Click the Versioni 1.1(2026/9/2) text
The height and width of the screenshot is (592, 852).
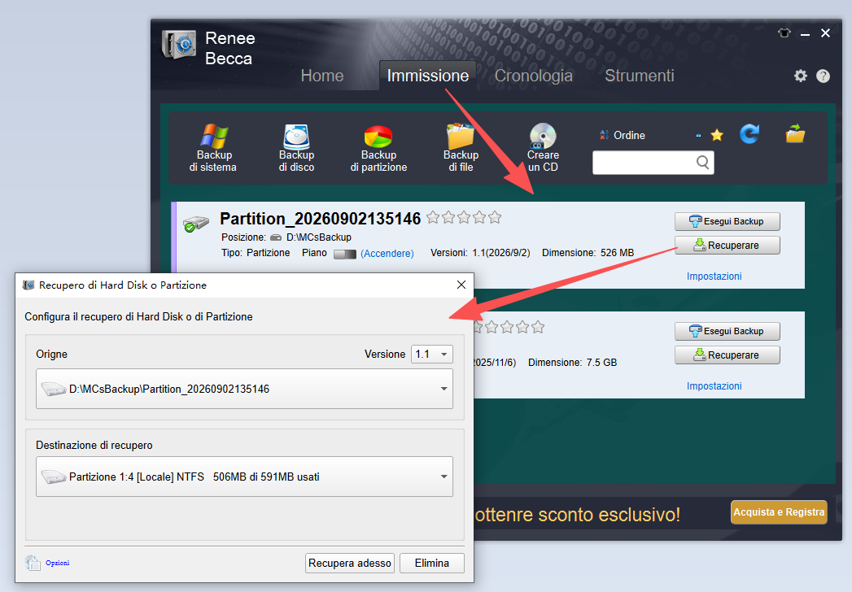(480, 253)
